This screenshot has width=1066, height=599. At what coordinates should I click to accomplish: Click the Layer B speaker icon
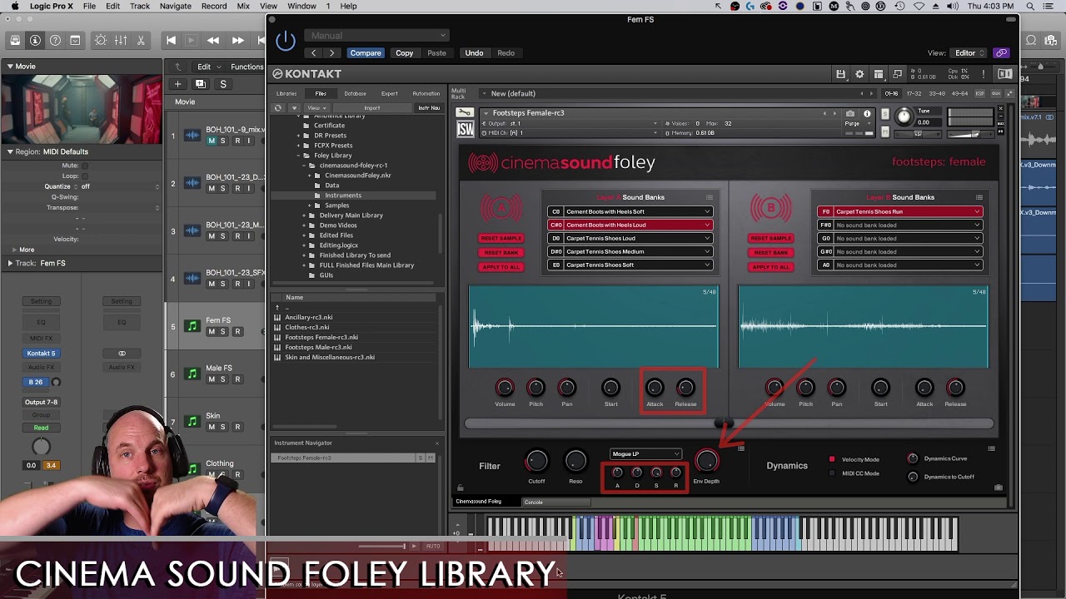tap(770, 208)
